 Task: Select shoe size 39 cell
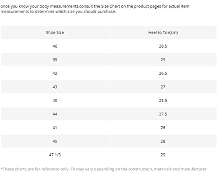[55, 60]
